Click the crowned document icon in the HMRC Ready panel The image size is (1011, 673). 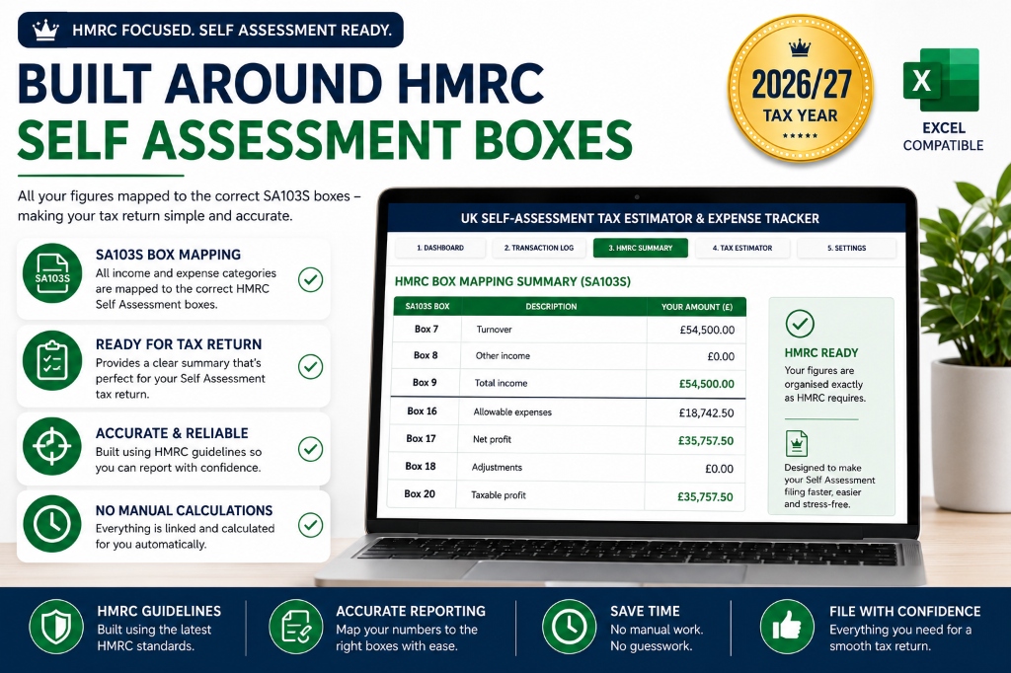tap(797, 443)
